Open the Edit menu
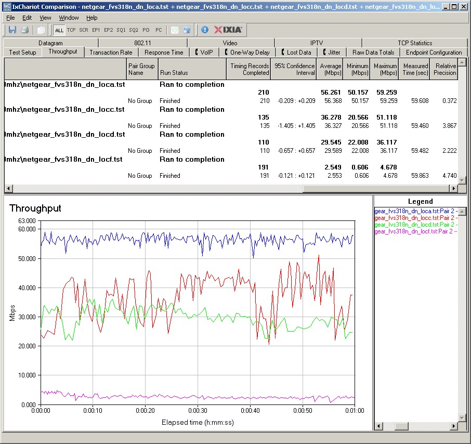 (27, 18)
